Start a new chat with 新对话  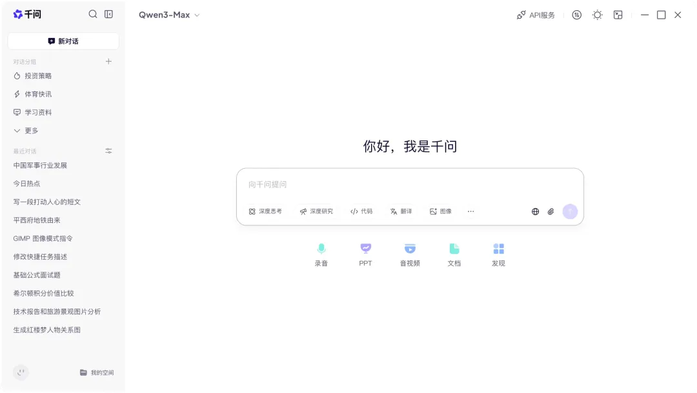click(x=63, y=41)
